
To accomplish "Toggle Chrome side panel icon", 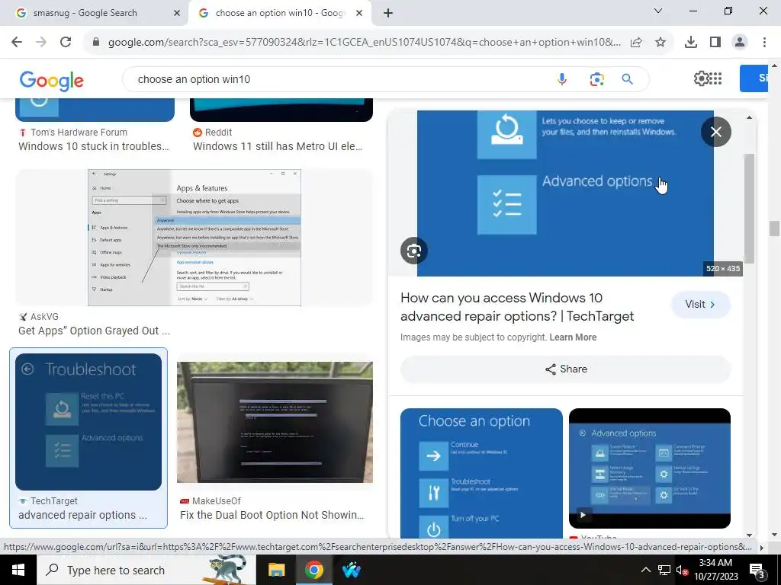I will 715,43.
